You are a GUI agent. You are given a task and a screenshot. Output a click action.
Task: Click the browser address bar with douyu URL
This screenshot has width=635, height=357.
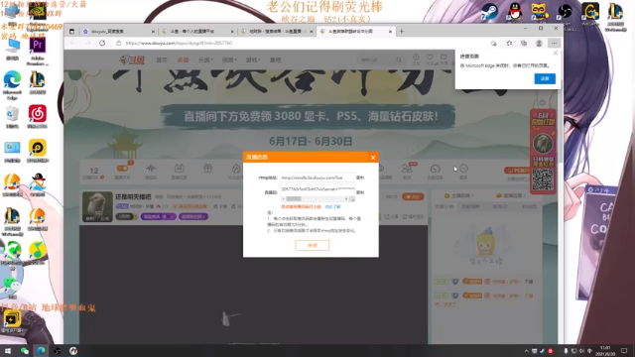coord(300,43)
